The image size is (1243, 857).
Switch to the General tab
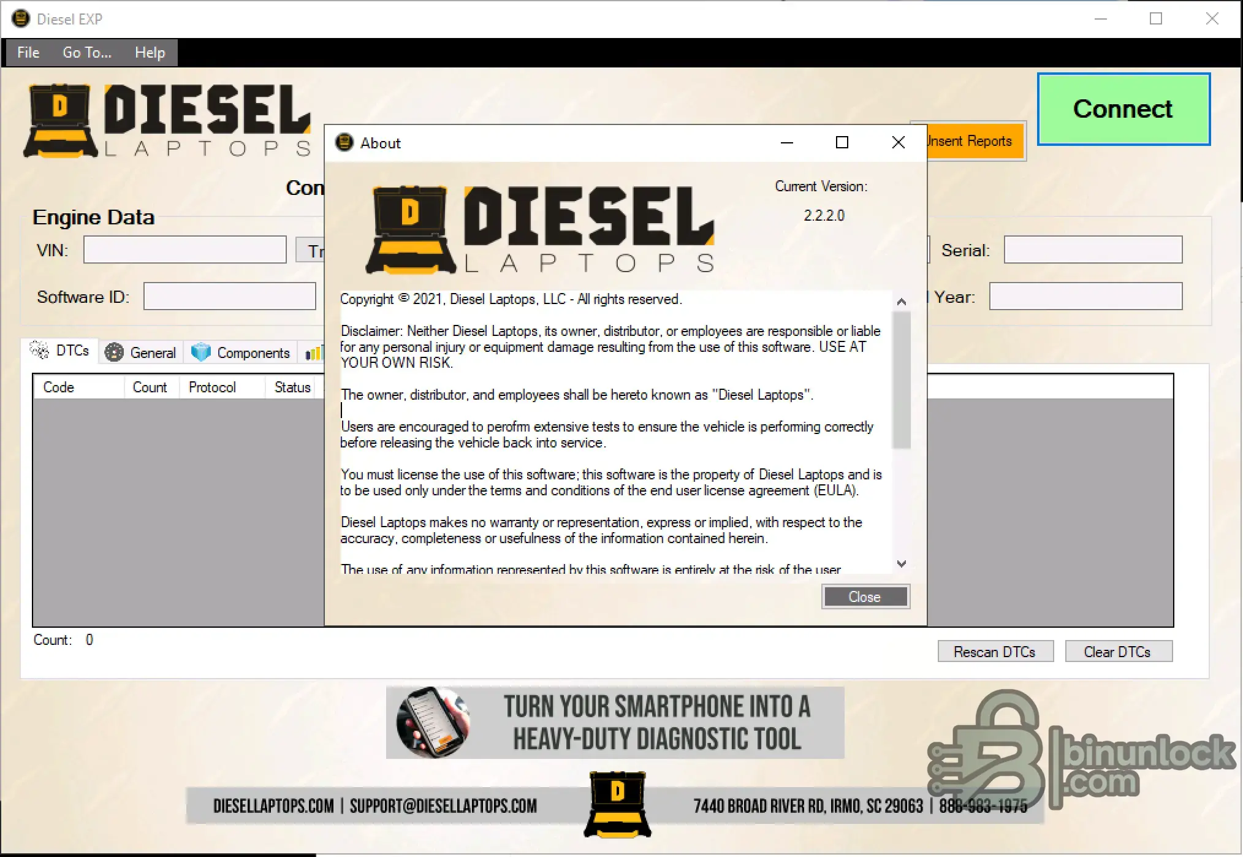click(142, 352)
